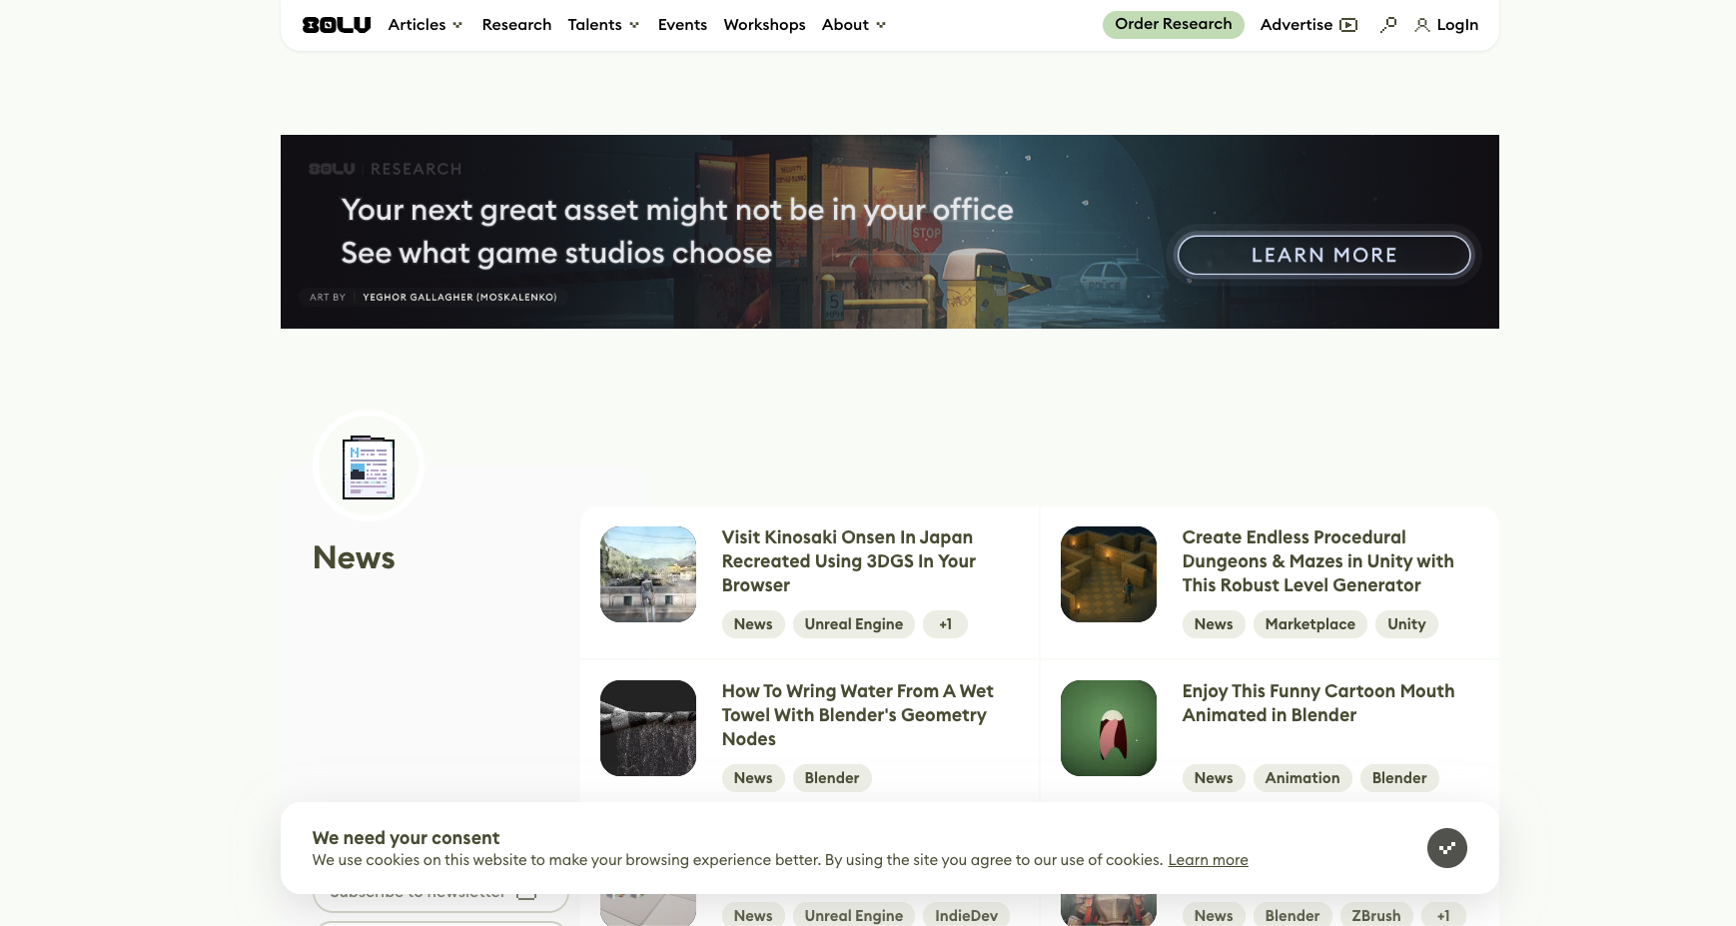Click the News newspaper icon

point(369,466)
